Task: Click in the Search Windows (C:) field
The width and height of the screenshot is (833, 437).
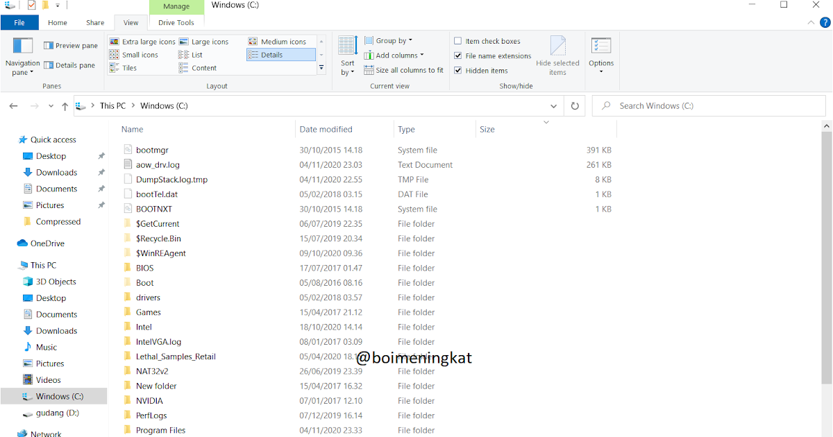Action: point(709,106)
